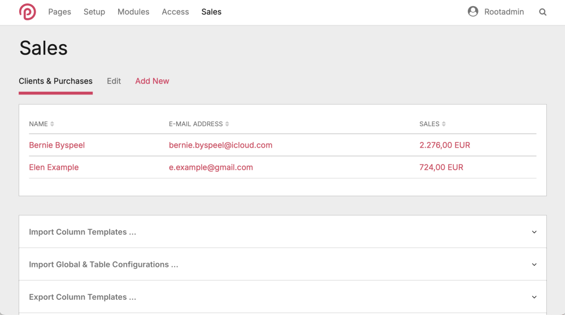The image size is (565, 315).
Task: Open the 2.276,00 EUR sales amount
Action: click(x=445, y=145)
